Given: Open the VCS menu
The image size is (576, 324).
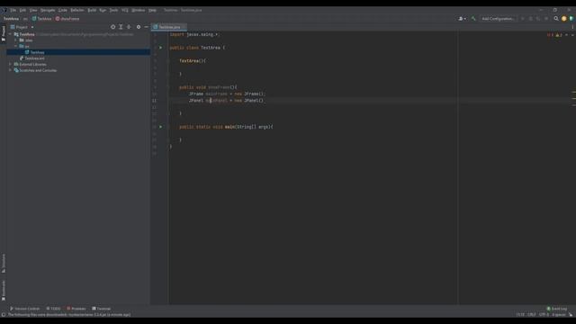Looking at the screenshot, I should [x=125, y=10].
